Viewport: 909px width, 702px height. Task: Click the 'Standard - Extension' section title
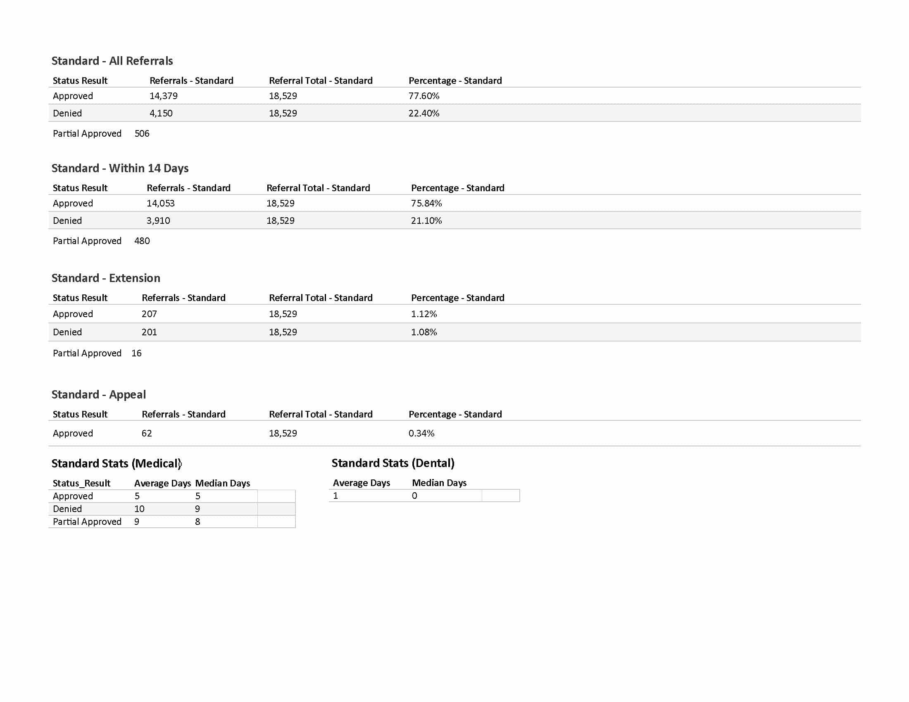pos(106,278)
